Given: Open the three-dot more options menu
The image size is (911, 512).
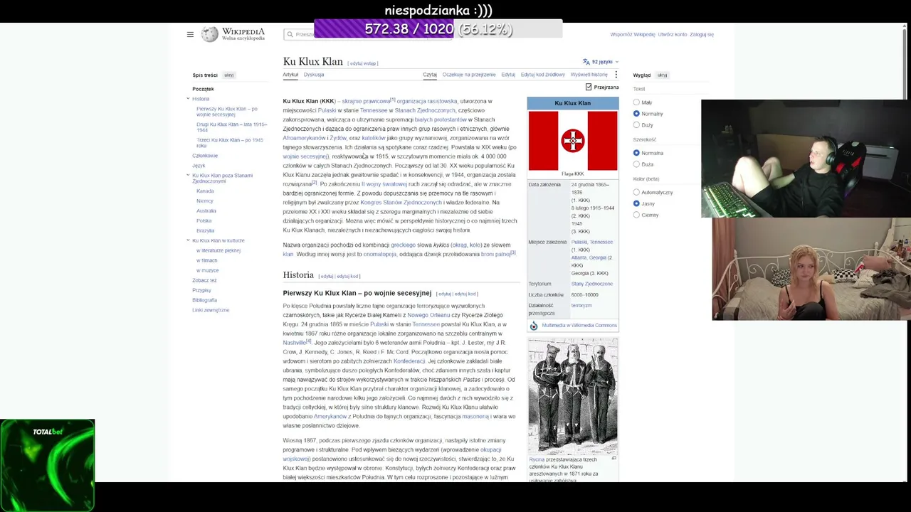Looking at the screenshot, I should pyautogui.click(x=616, y=75).
